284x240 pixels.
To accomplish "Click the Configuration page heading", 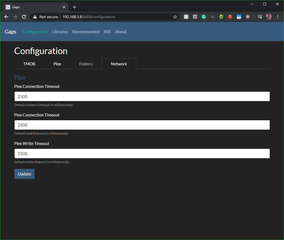I will pyautogui.click(x=41, y=51).
